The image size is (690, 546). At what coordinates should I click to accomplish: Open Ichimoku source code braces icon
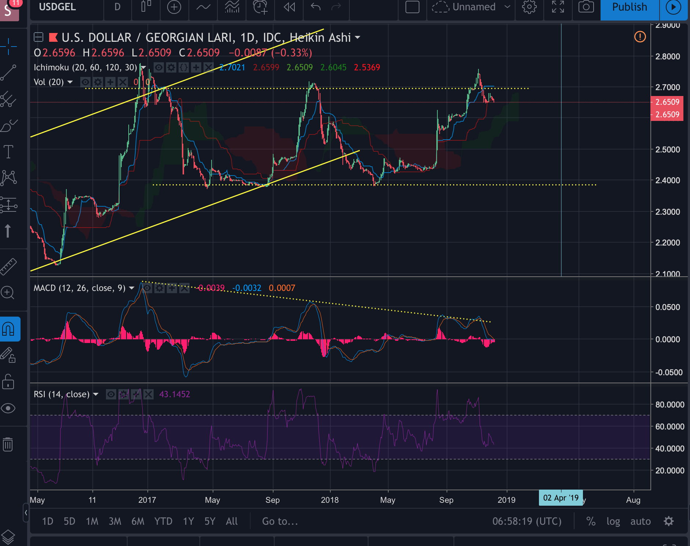[184, 67]
